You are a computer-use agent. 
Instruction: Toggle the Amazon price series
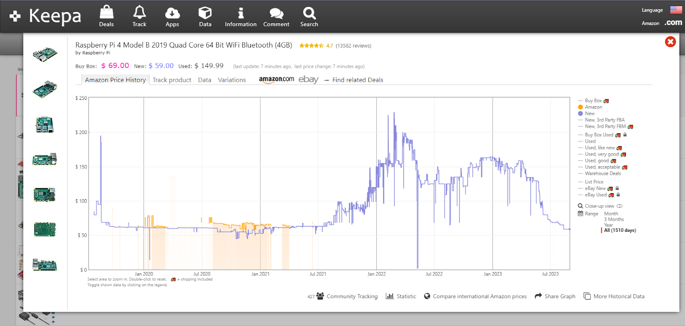point(590,107)
